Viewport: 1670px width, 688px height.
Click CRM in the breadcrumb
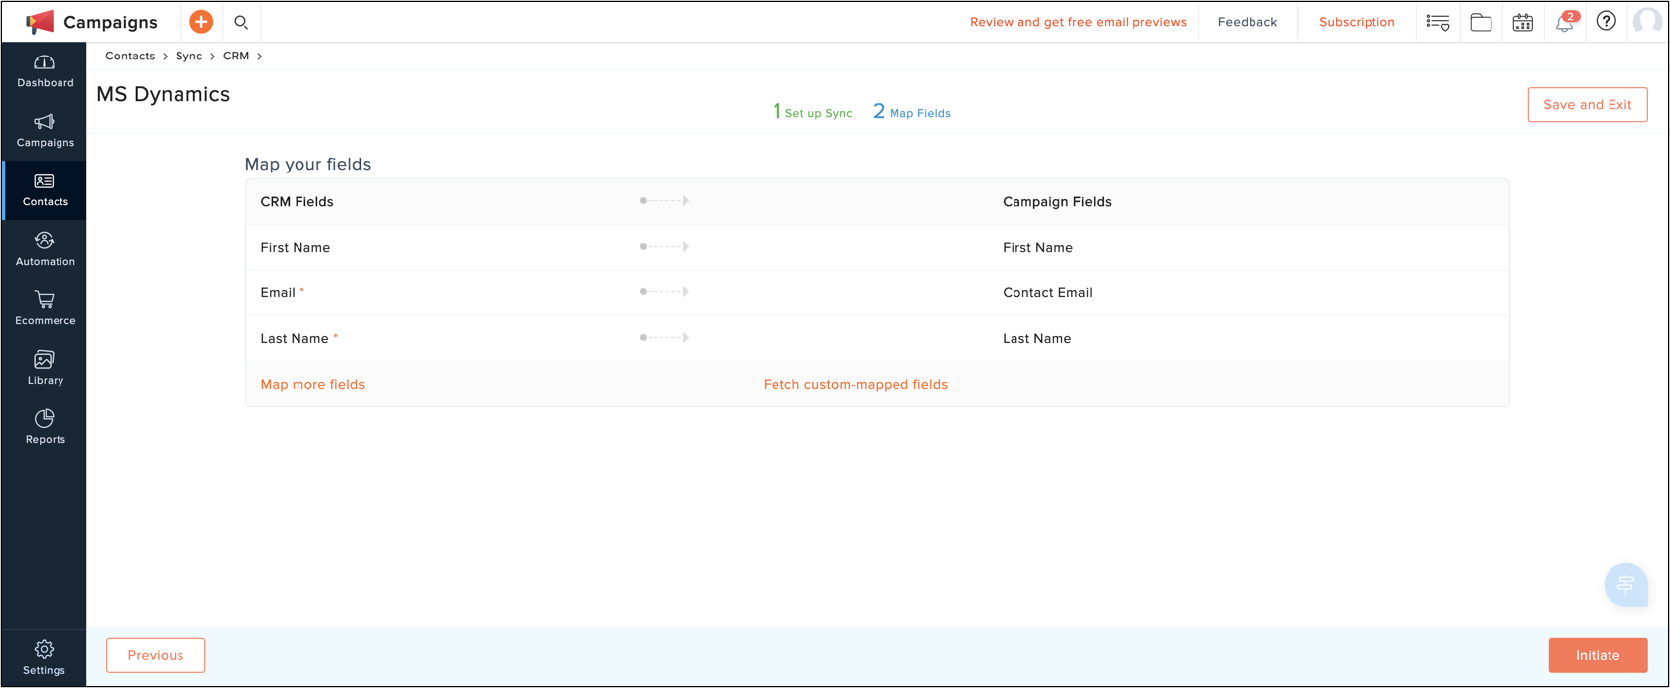point(236,57)
